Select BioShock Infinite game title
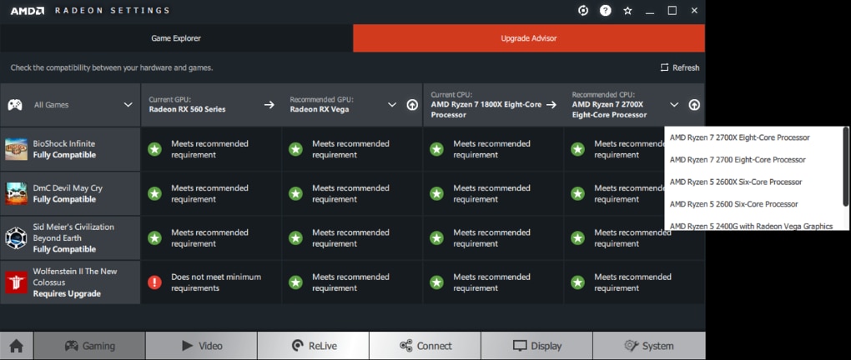Screen dimensions: 851x360 (64, 143)
